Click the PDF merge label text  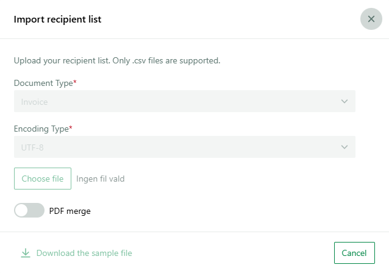[x=70, y=211]
